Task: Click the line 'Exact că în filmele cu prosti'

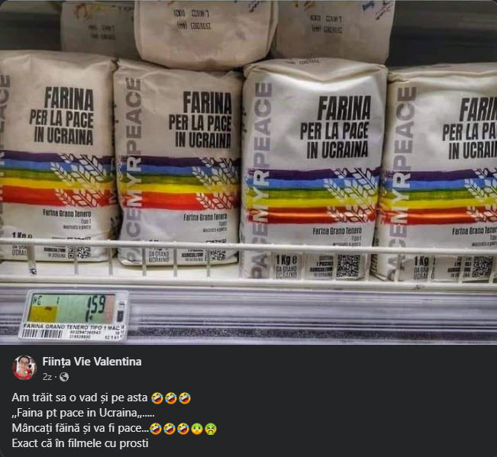Action: pos(80,443)
